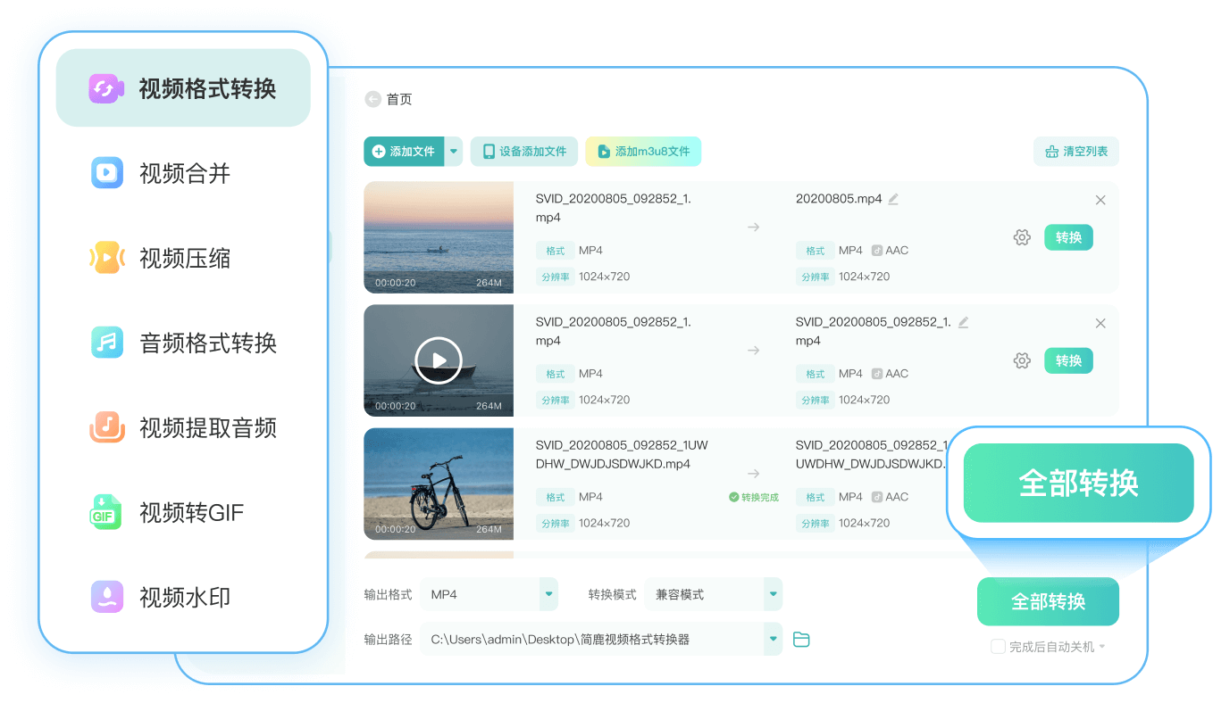
Task: Open settings gear for 20200805.mp4
Action: [x=1022, y=237]
